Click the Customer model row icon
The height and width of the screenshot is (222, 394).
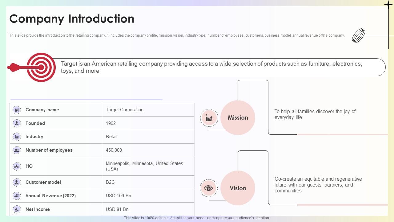[17, 182]
